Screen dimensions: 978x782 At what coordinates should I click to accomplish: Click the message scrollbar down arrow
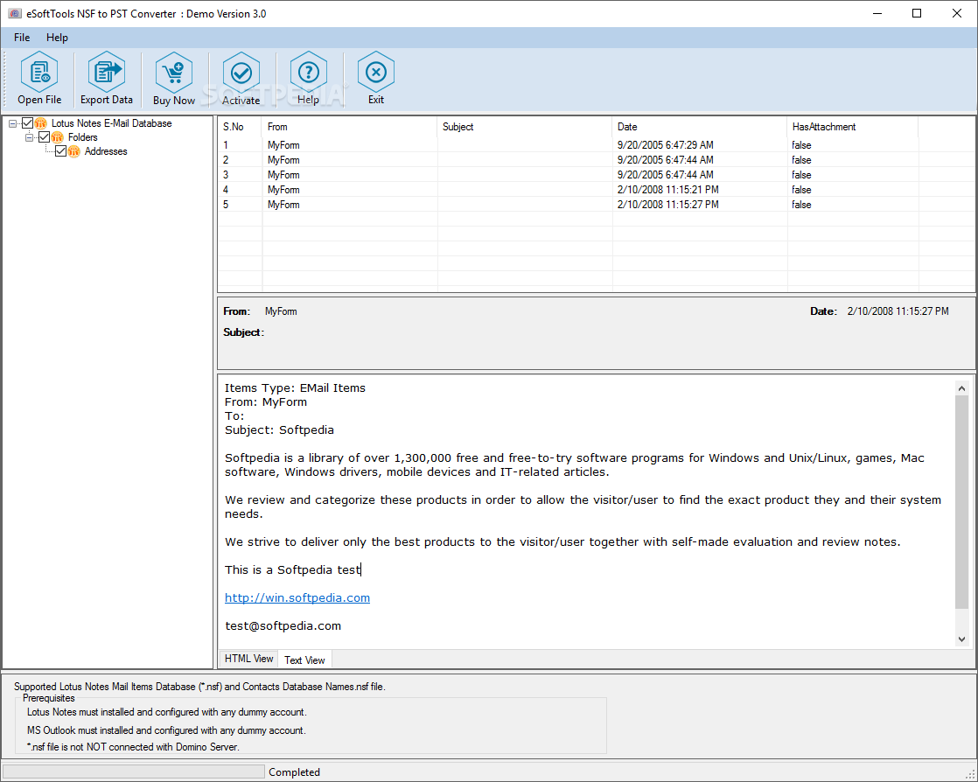961,639
